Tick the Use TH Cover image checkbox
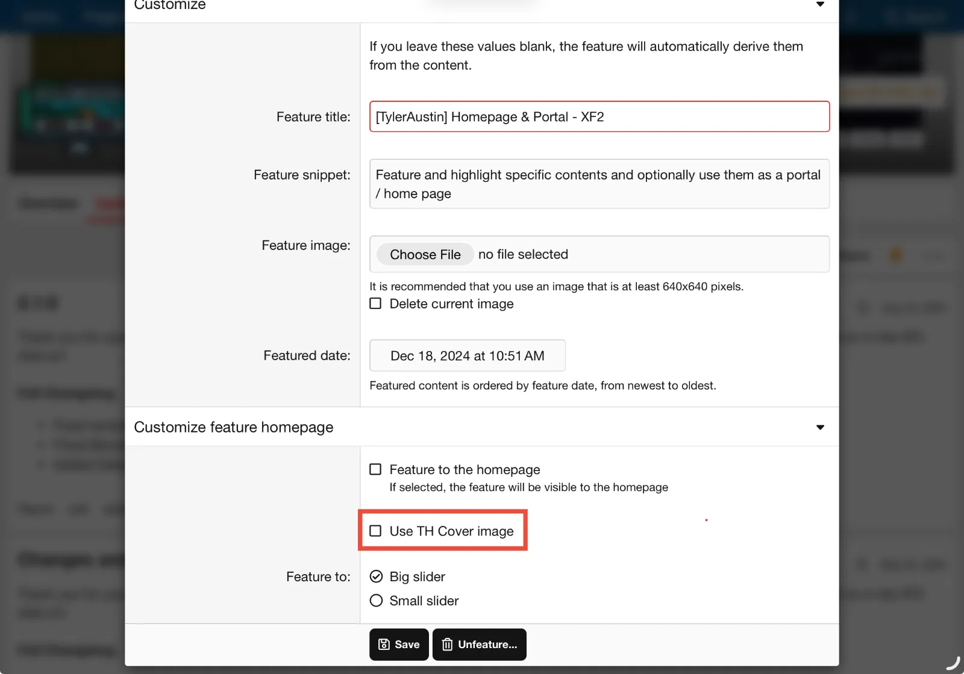 [375, 531]
